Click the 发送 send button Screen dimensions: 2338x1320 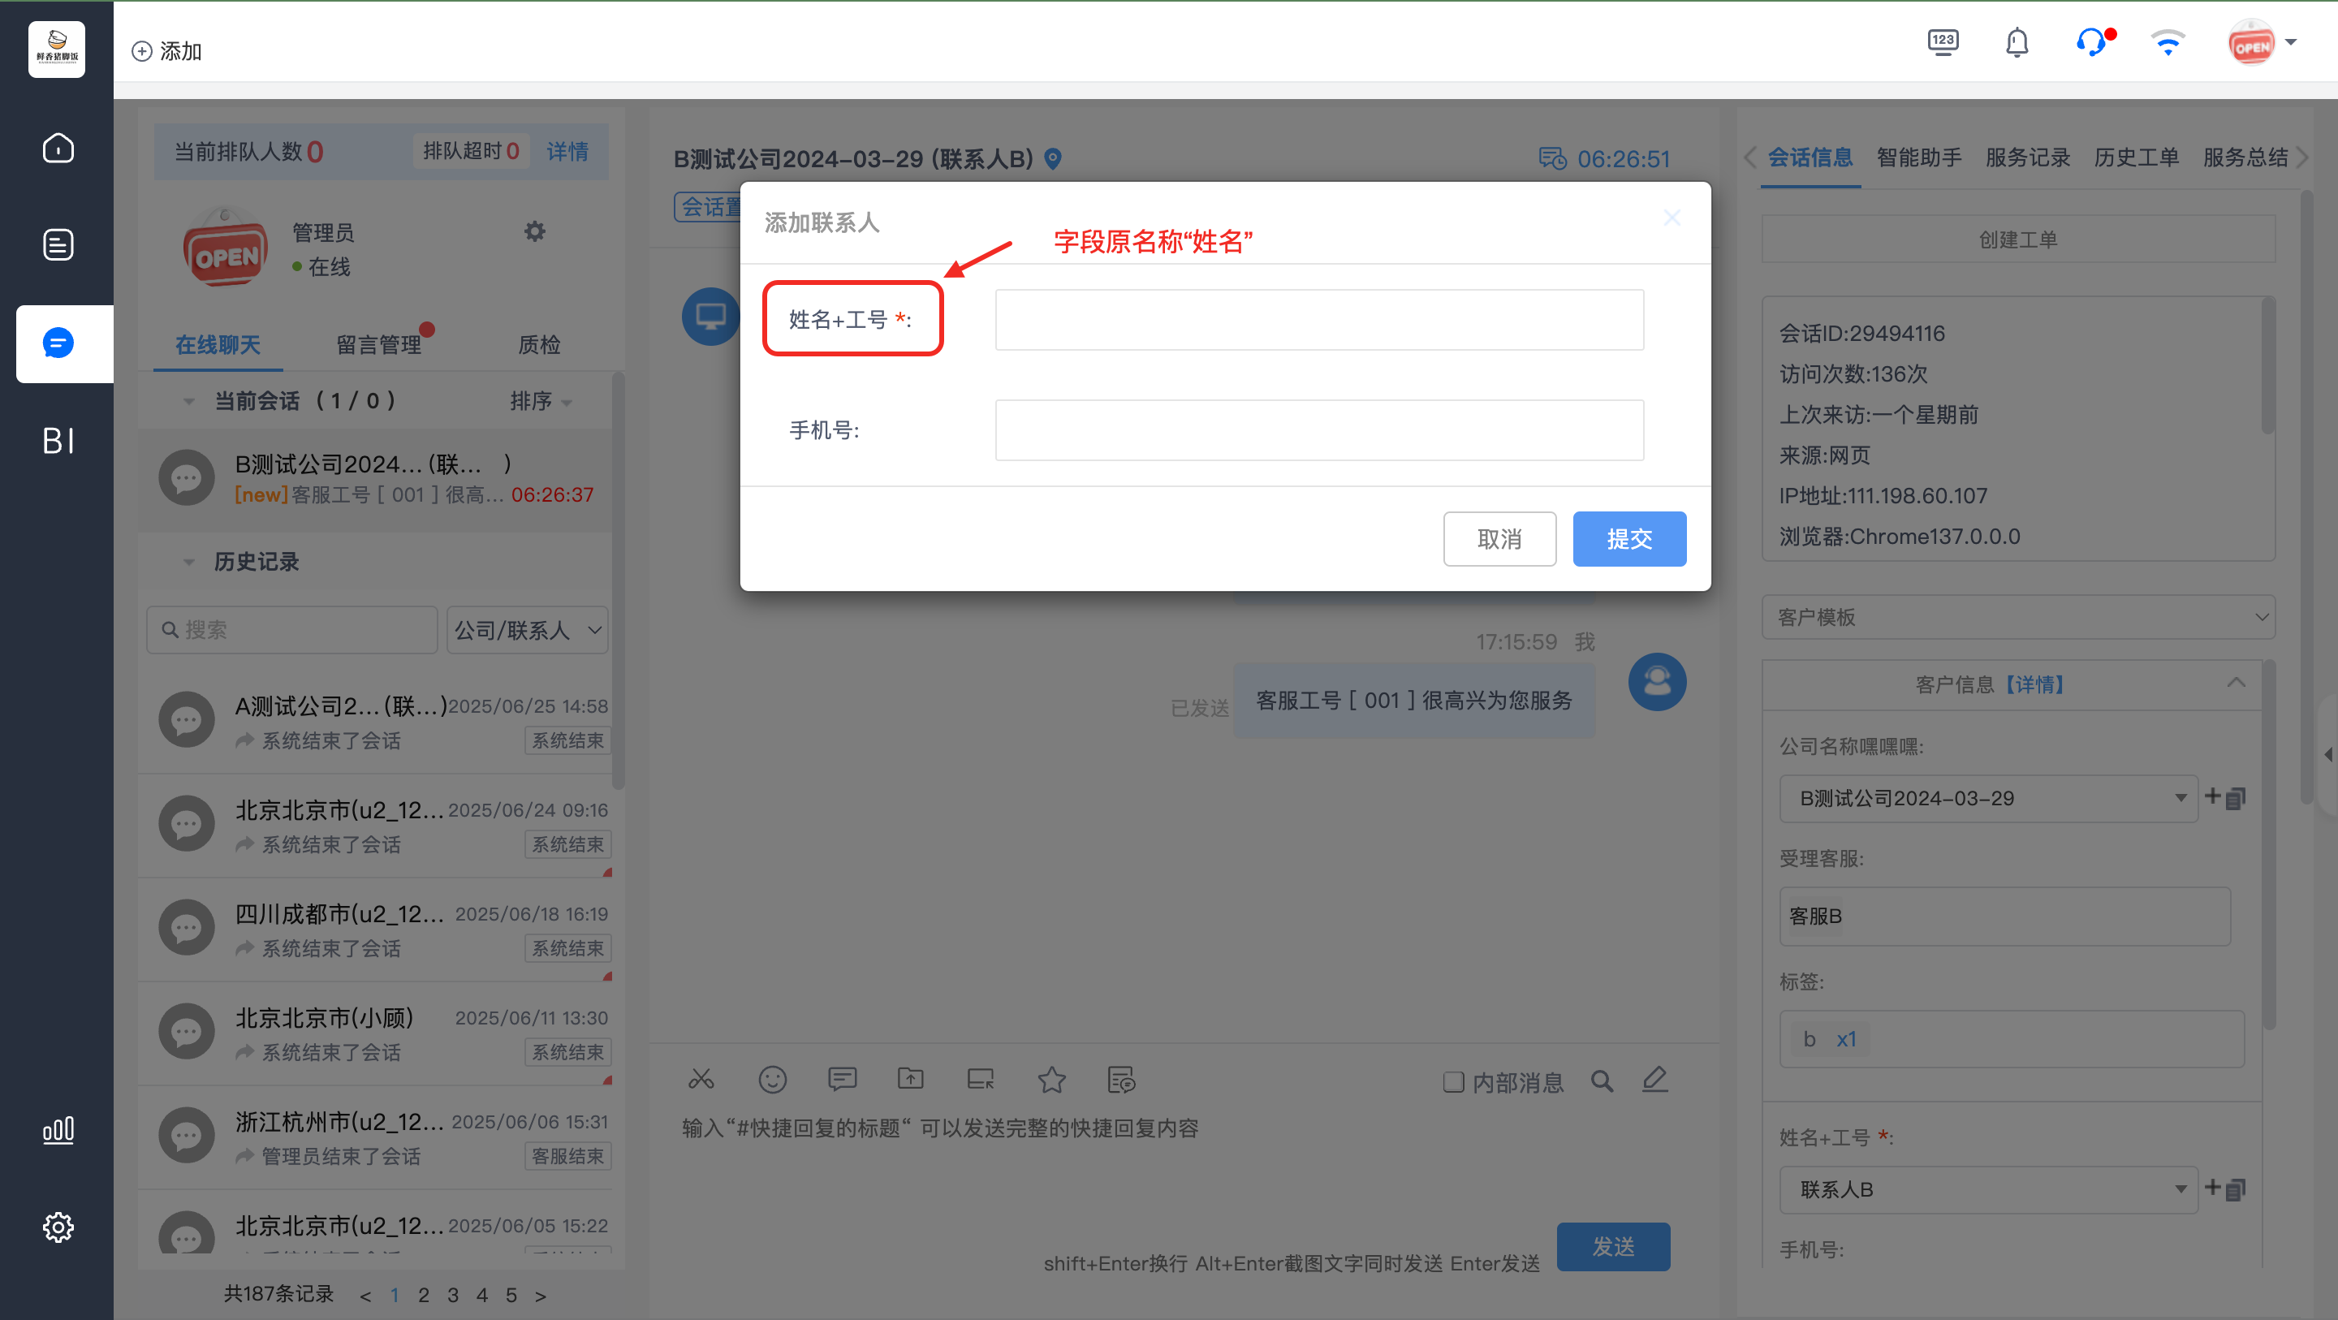(x=1613, y=1248)
